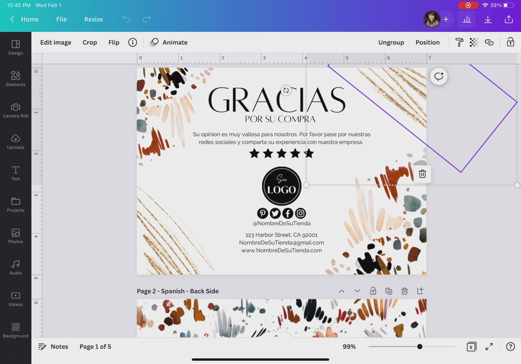Open the Uploads panel
521x364 pixels.
click(x=16, y=142)
